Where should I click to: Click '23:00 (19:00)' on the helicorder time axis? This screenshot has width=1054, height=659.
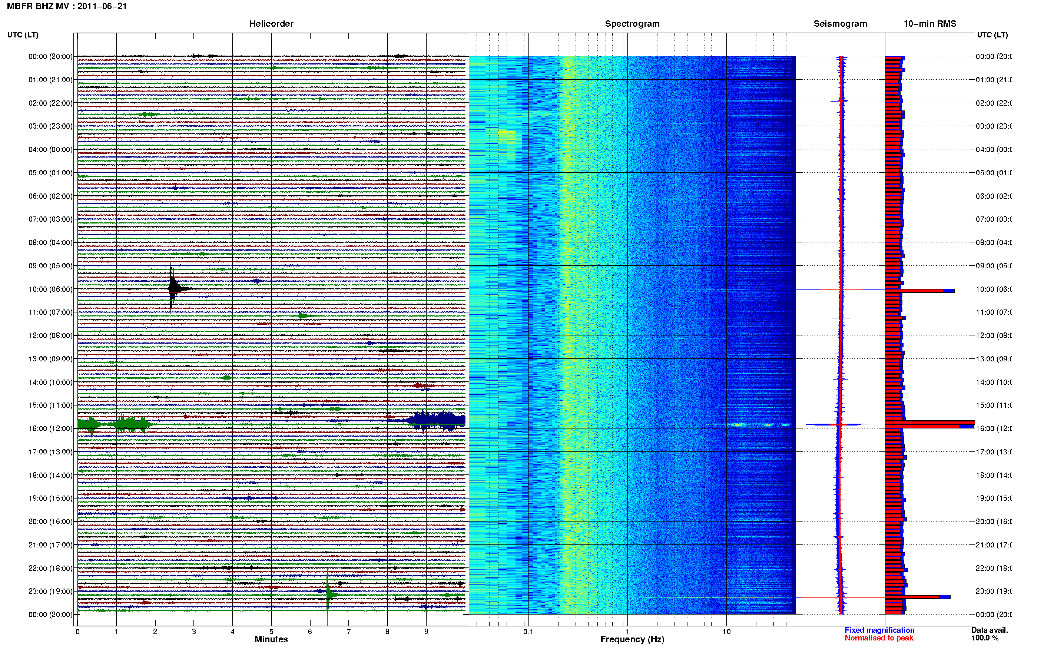50,592
